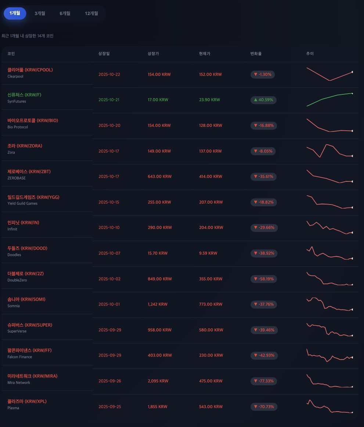Click the Infinit trend sparkline
Screen dimensions: 364x427
(330, 227)
